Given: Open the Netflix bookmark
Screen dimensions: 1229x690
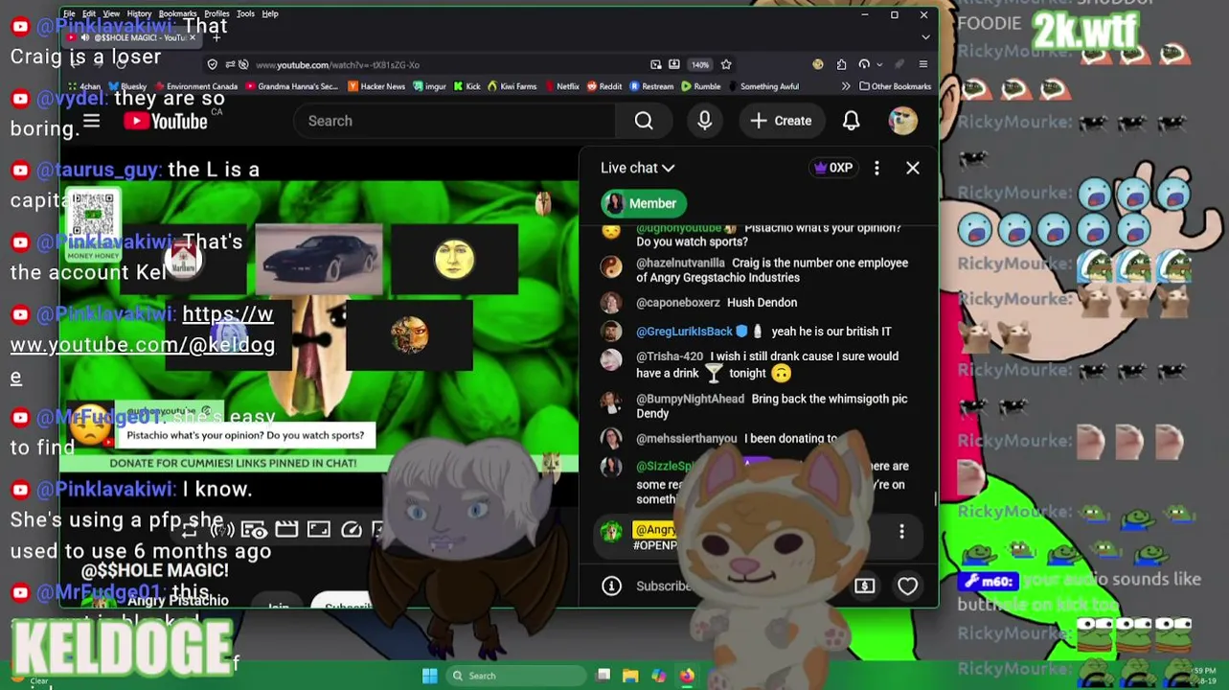Looking at the screenshot, I should pos(562,86).
